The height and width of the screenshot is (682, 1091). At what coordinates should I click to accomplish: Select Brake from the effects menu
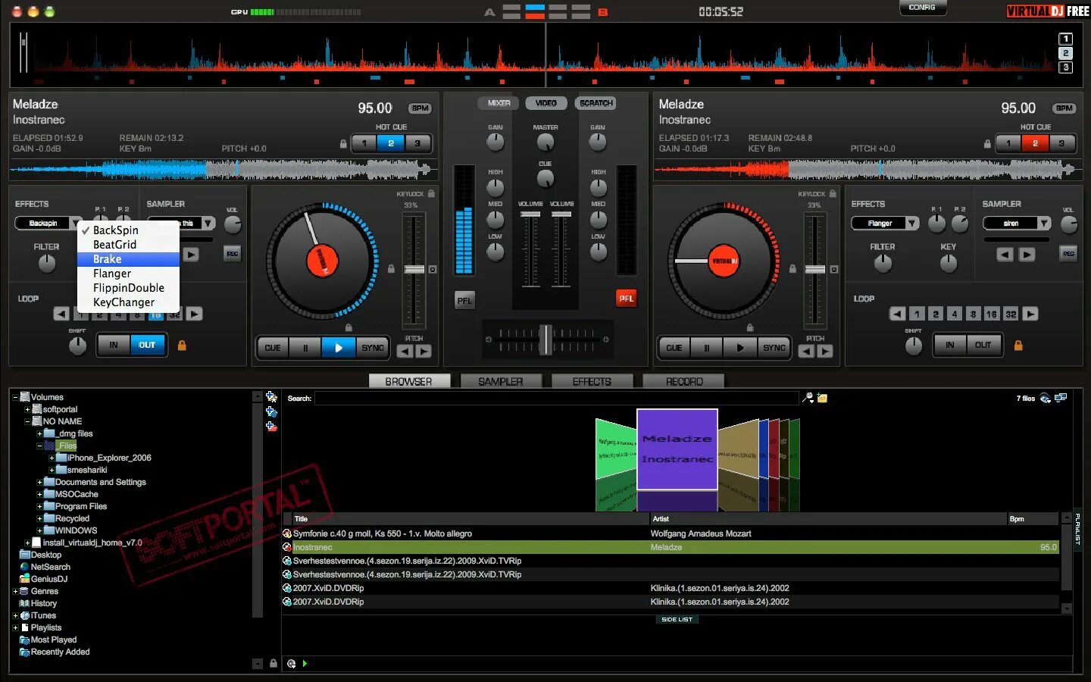128,259
